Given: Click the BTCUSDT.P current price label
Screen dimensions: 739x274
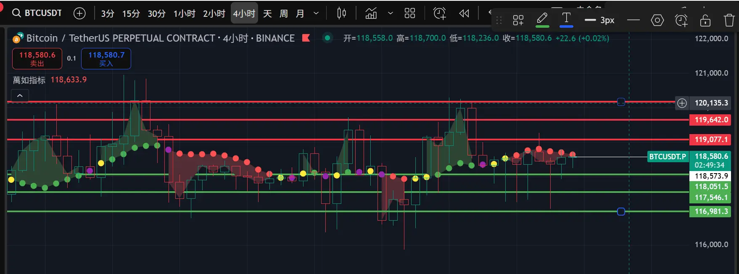Looking at the screenshot, I should pos(668,157).
